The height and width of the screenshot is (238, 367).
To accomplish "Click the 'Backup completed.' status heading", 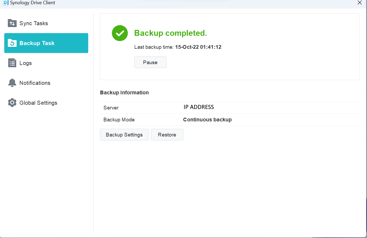I will pos(171,33).
